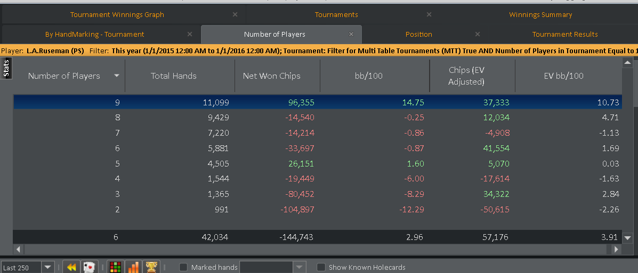The height and width of the screenshot is (273, 638).
Task: Click the playing cards icon
Action: coord(89,267)
